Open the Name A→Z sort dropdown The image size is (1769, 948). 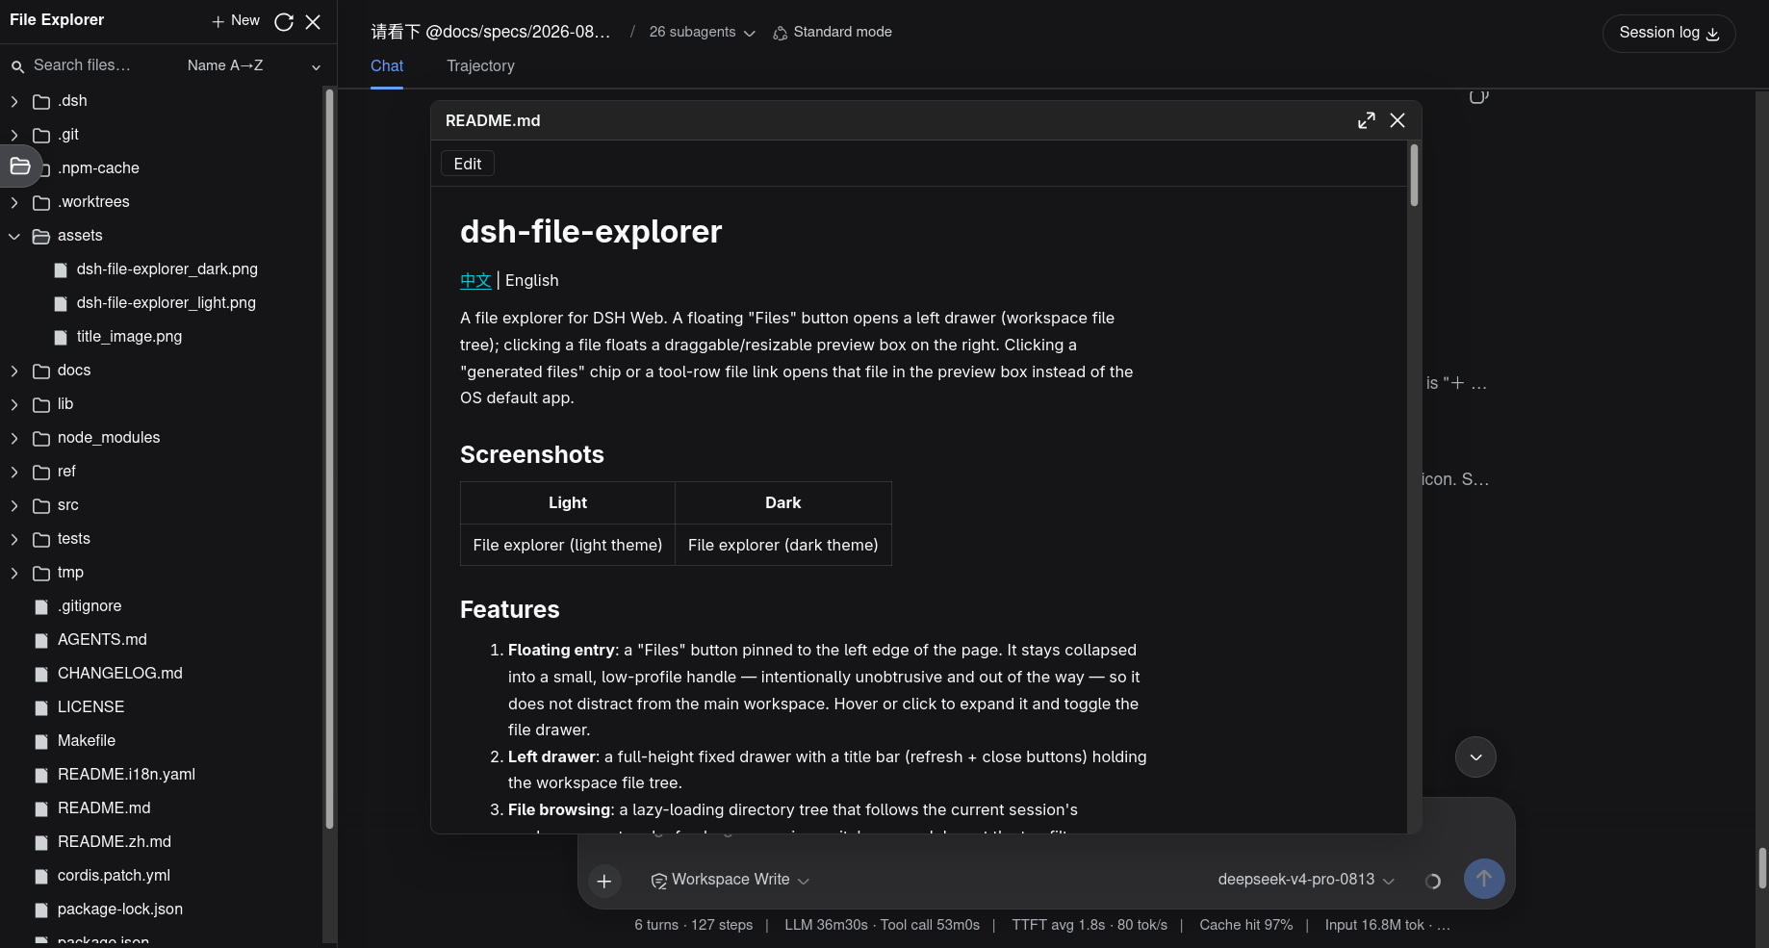254,65
